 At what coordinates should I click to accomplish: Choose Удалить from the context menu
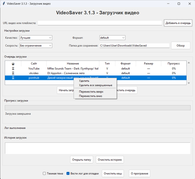pos(84,81)
